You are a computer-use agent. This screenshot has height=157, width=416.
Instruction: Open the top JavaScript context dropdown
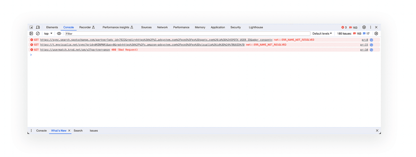(48, 33)
